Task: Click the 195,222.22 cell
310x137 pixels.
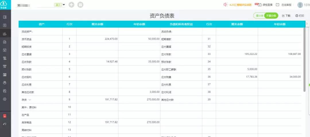Action: click(x=251, y=54)
